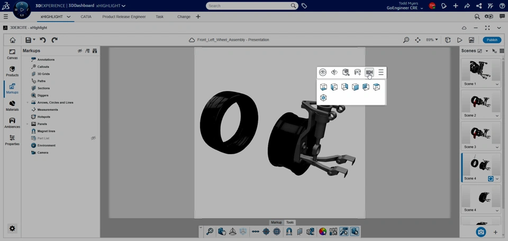The height and width of the screenshot is (241, 508).
Task: Select the isometric view cube icon
Action: pyautogui.click(x=323, y=98)
